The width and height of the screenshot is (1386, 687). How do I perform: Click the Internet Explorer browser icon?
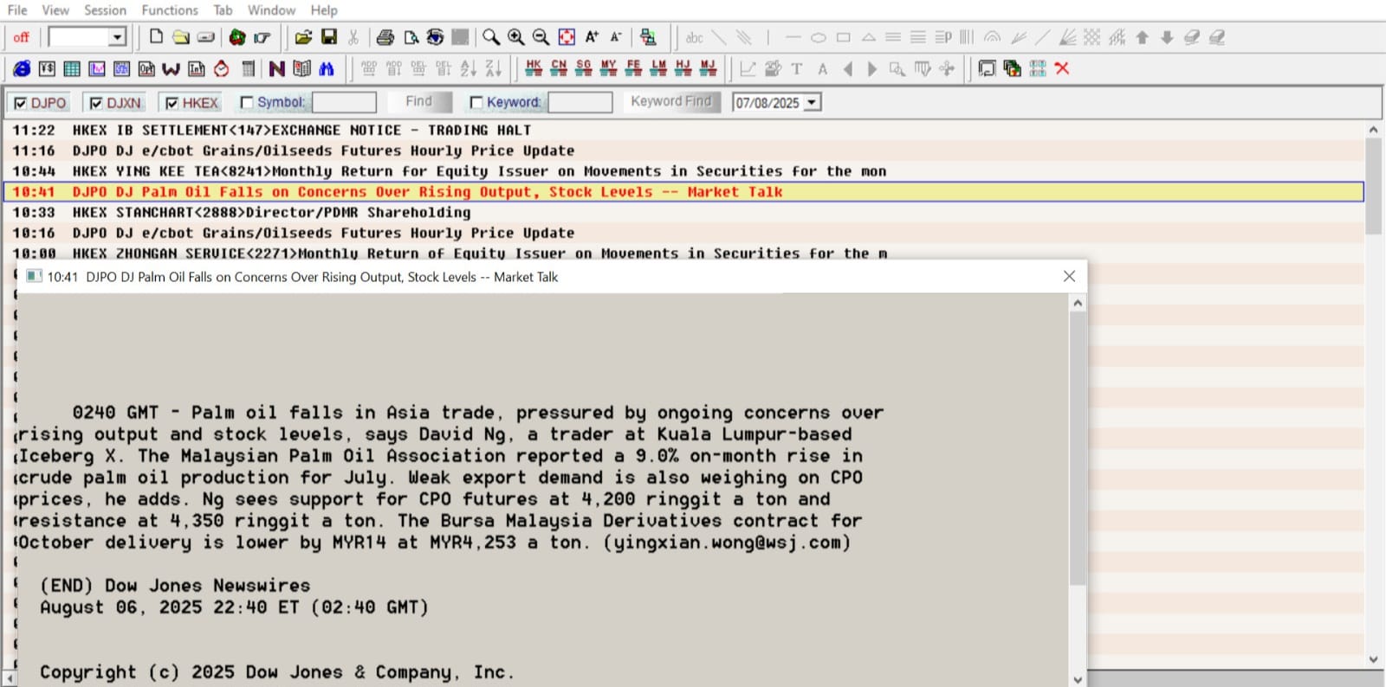click(x=22, y=68)
